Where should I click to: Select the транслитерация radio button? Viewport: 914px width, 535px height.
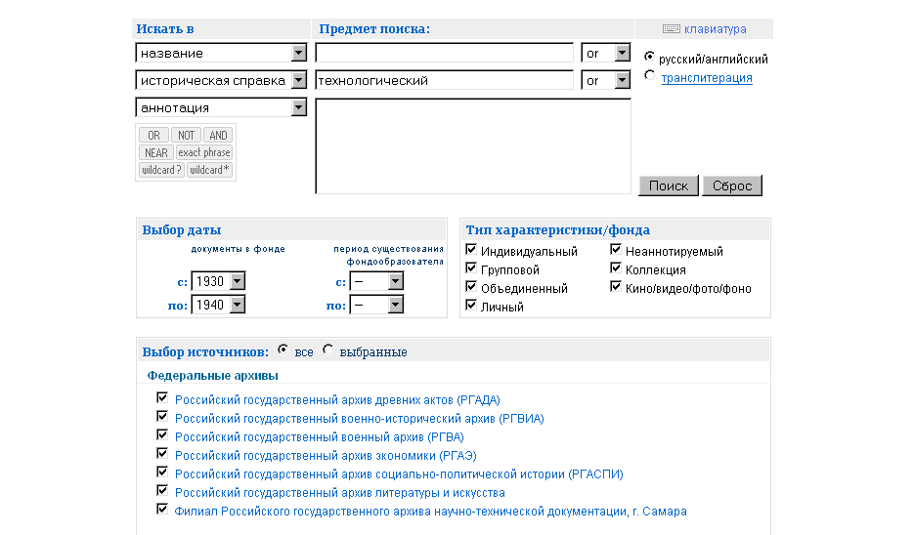[x=650, y=77]
